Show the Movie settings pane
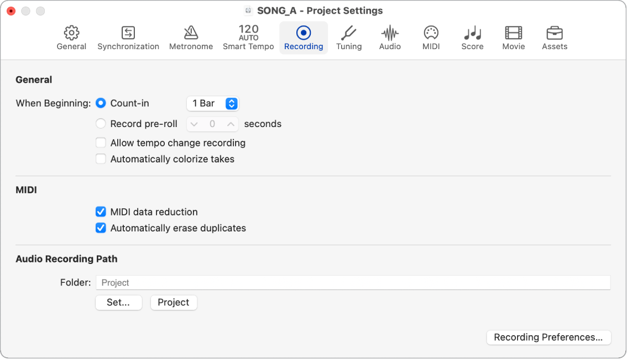627x359 pixels. [513, 38]
